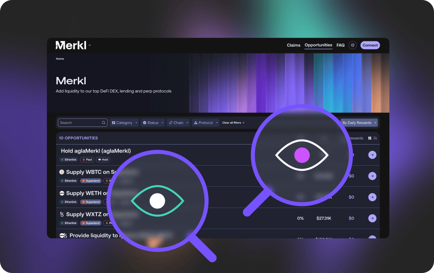Click the WETH token icon beside Supply WETH
Image resolution: width=434 pixels, height=273 pixels.
click(62, 193)
